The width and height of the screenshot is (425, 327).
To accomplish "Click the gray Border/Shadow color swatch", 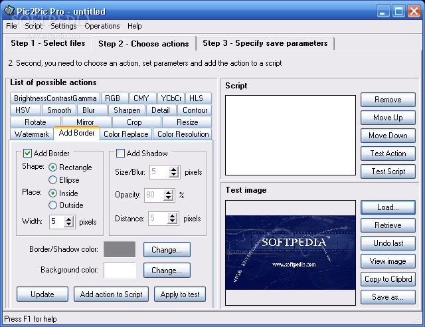I will point(120,249).
